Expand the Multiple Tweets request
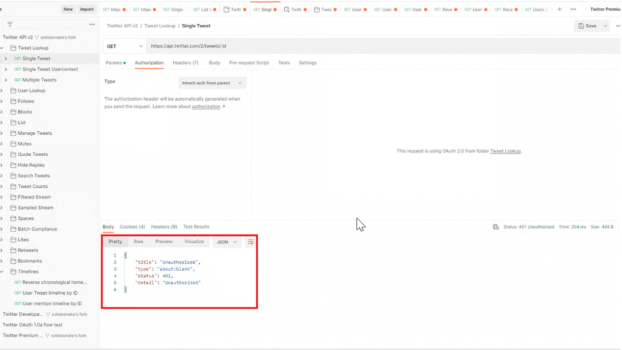The image size is (622, 350). 5,80
